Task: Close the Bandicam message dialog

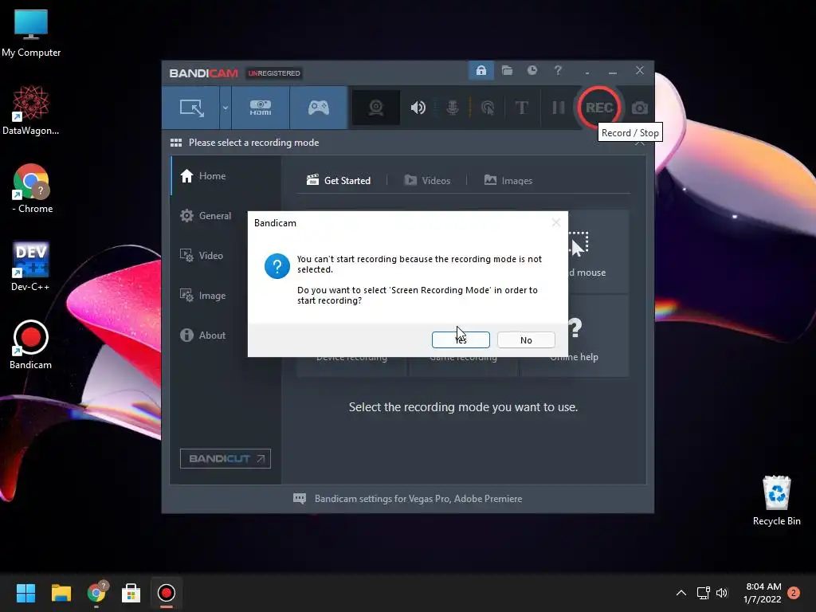Action: click(x=555, y=223)
